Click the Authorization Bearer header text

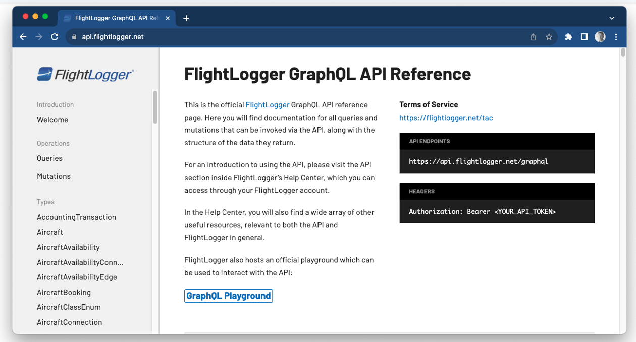click(483, 212)
